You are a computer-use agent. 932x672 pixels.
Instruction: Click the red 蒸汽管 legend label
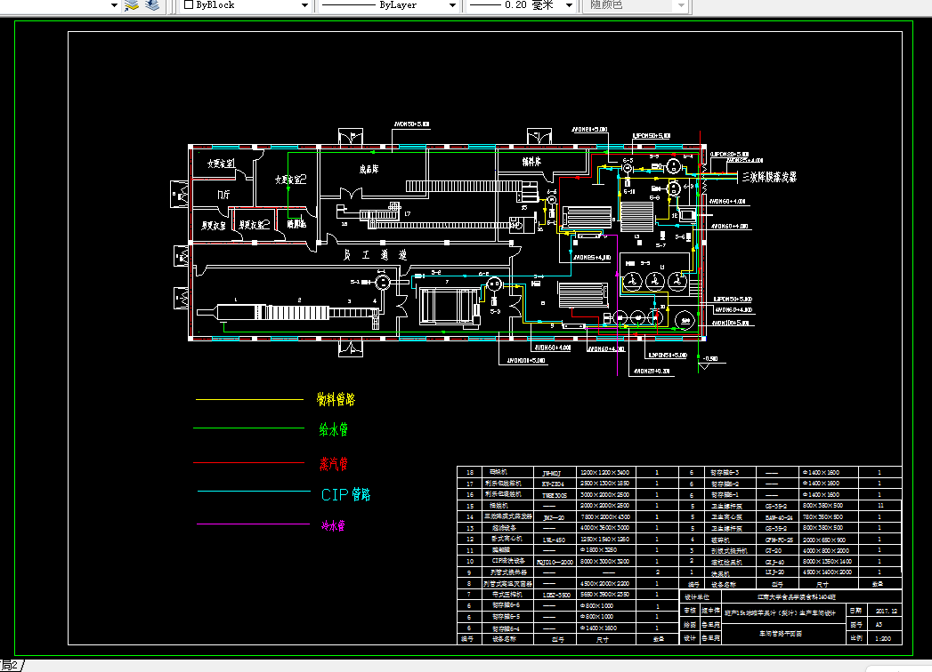tap(334, 464)
